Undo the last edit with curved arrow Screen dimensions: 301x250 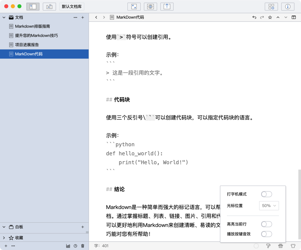click(254, 18)
